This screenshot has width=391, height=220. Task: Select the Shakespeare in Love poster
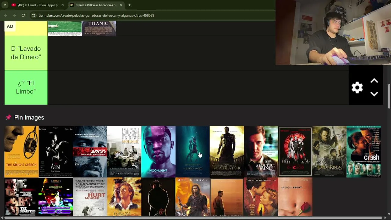point(261,197)
